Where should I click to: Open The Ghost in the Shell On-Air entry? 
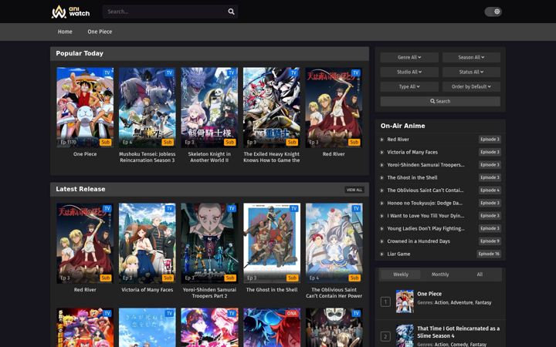(412, 178)
